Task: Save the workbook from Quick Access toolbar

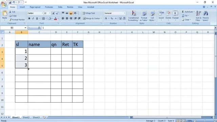Action: coord(10,2)
